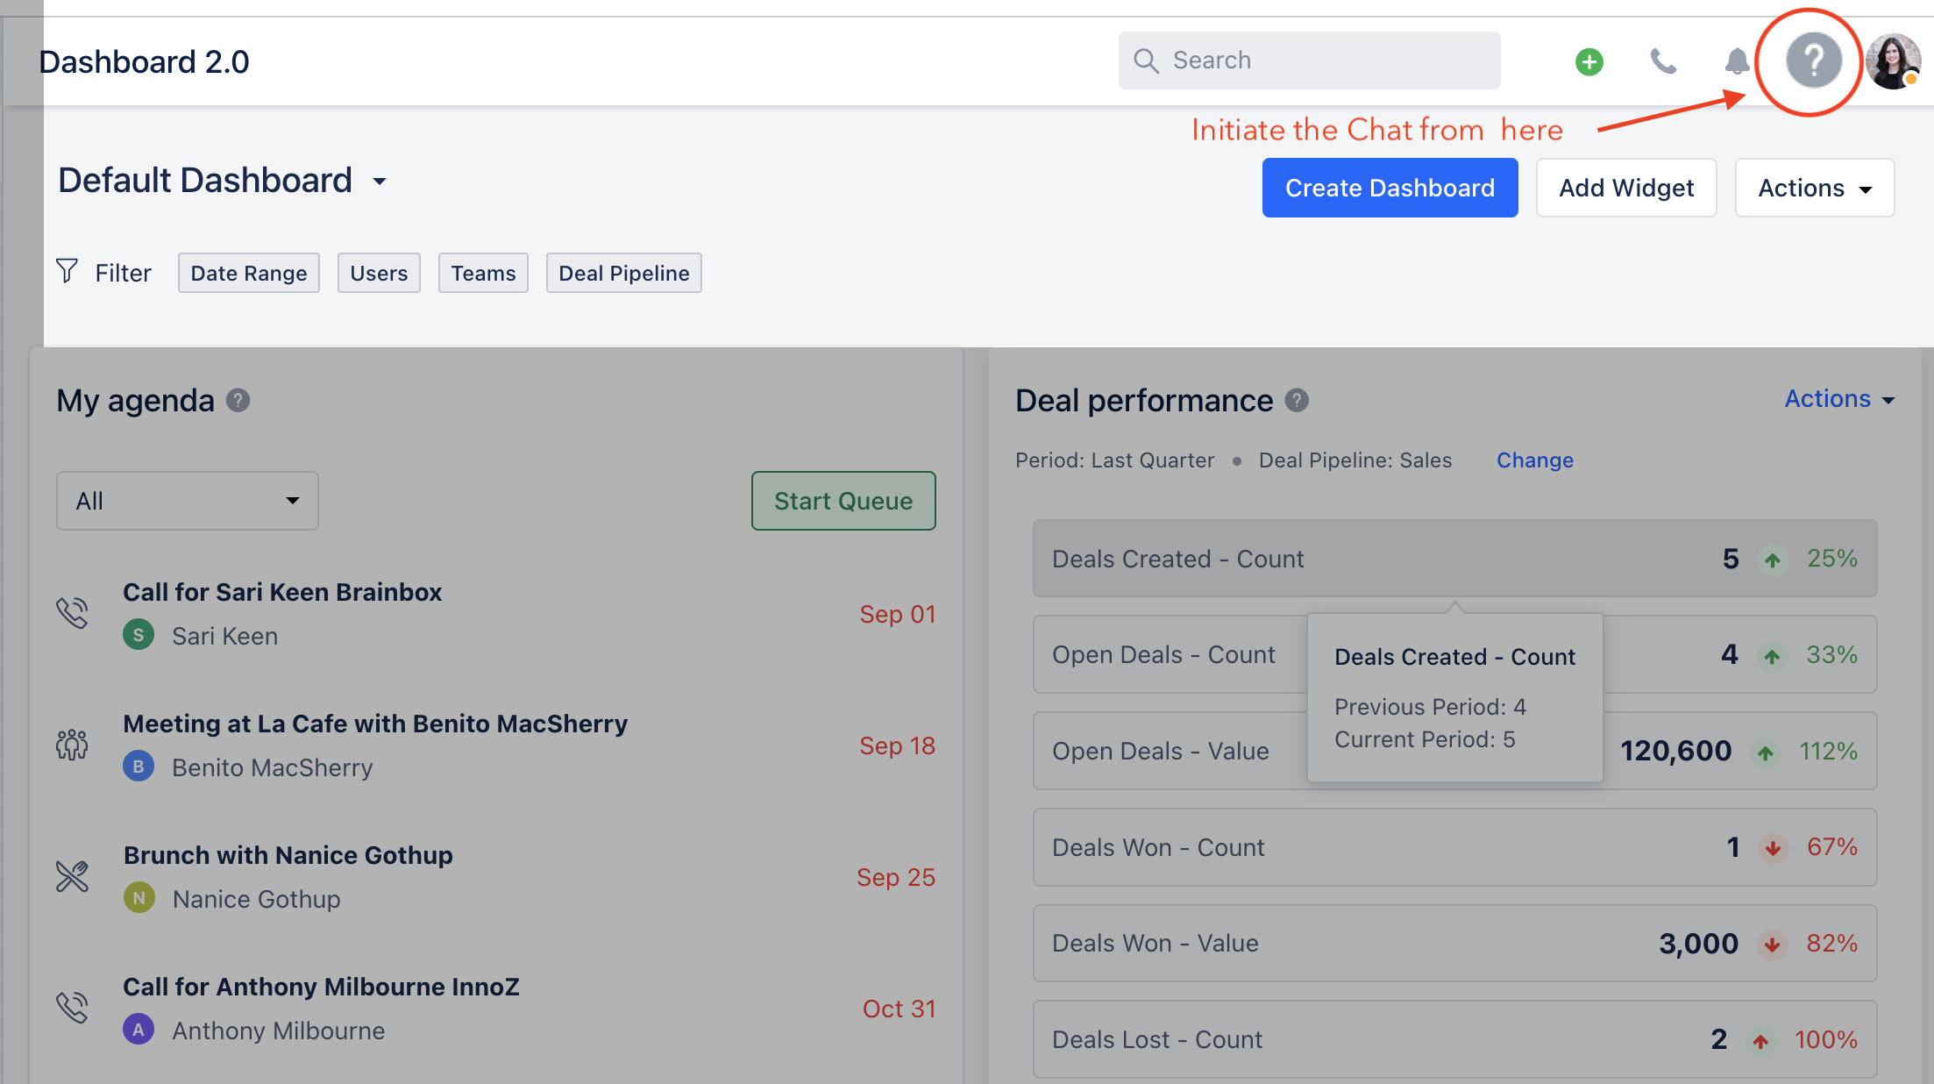Click the up arrow beside Deals Created 25%
Screen dimensions: 1934x1084
pos(1773,560)
